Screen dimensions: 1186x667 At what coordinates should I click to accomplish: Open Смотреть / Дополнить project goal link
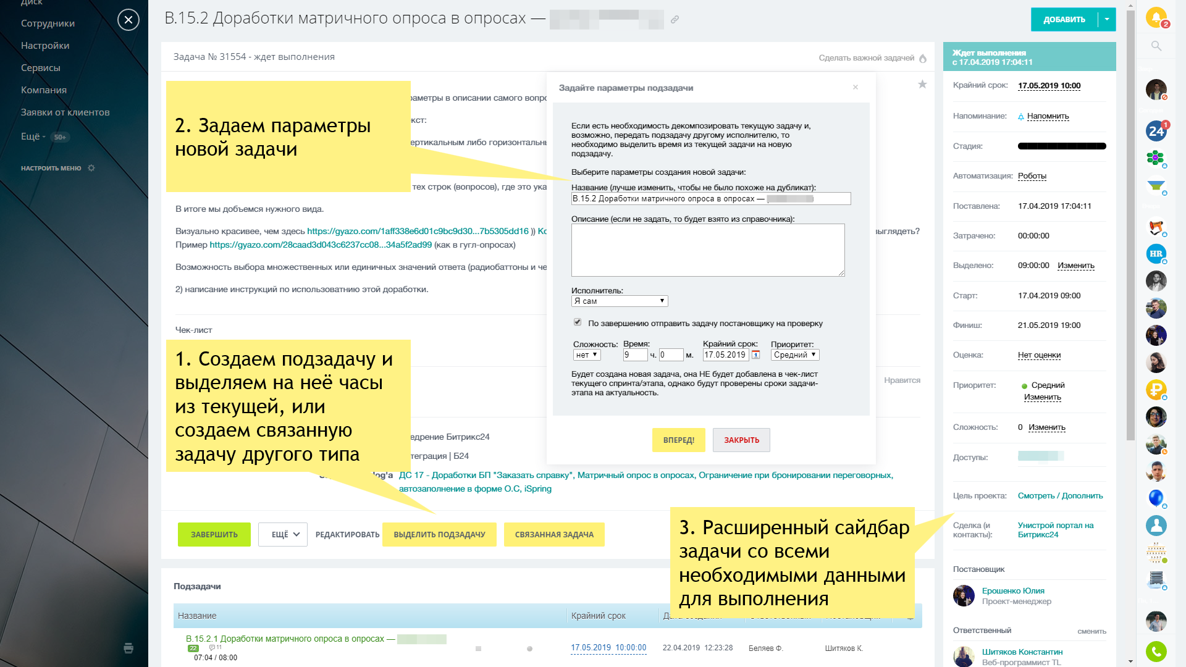click(x=1060, y=496)
